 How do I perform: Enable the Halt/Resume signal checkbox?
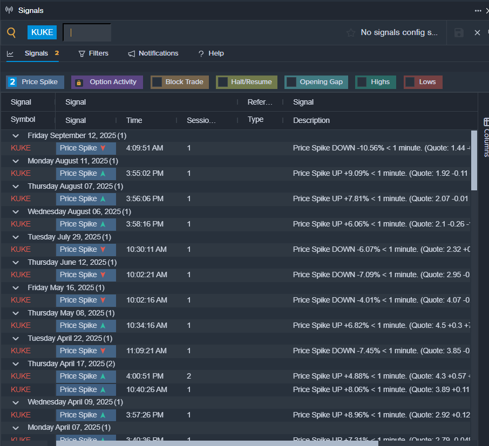(x=222, y=82)
